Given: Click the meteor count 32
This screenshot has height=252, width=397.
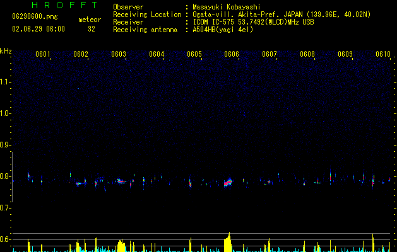Looking at the screenshot, I should [92, 29].
